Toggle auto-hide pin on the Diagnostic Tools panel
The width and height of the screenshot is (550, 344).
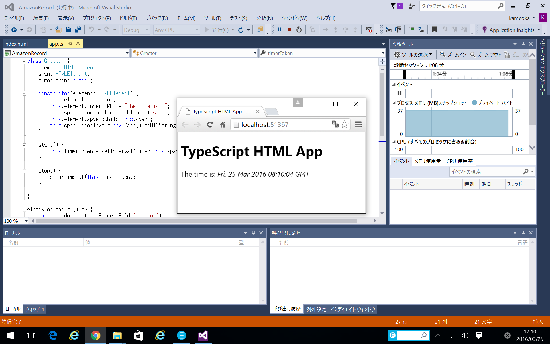tap(523, 44)
